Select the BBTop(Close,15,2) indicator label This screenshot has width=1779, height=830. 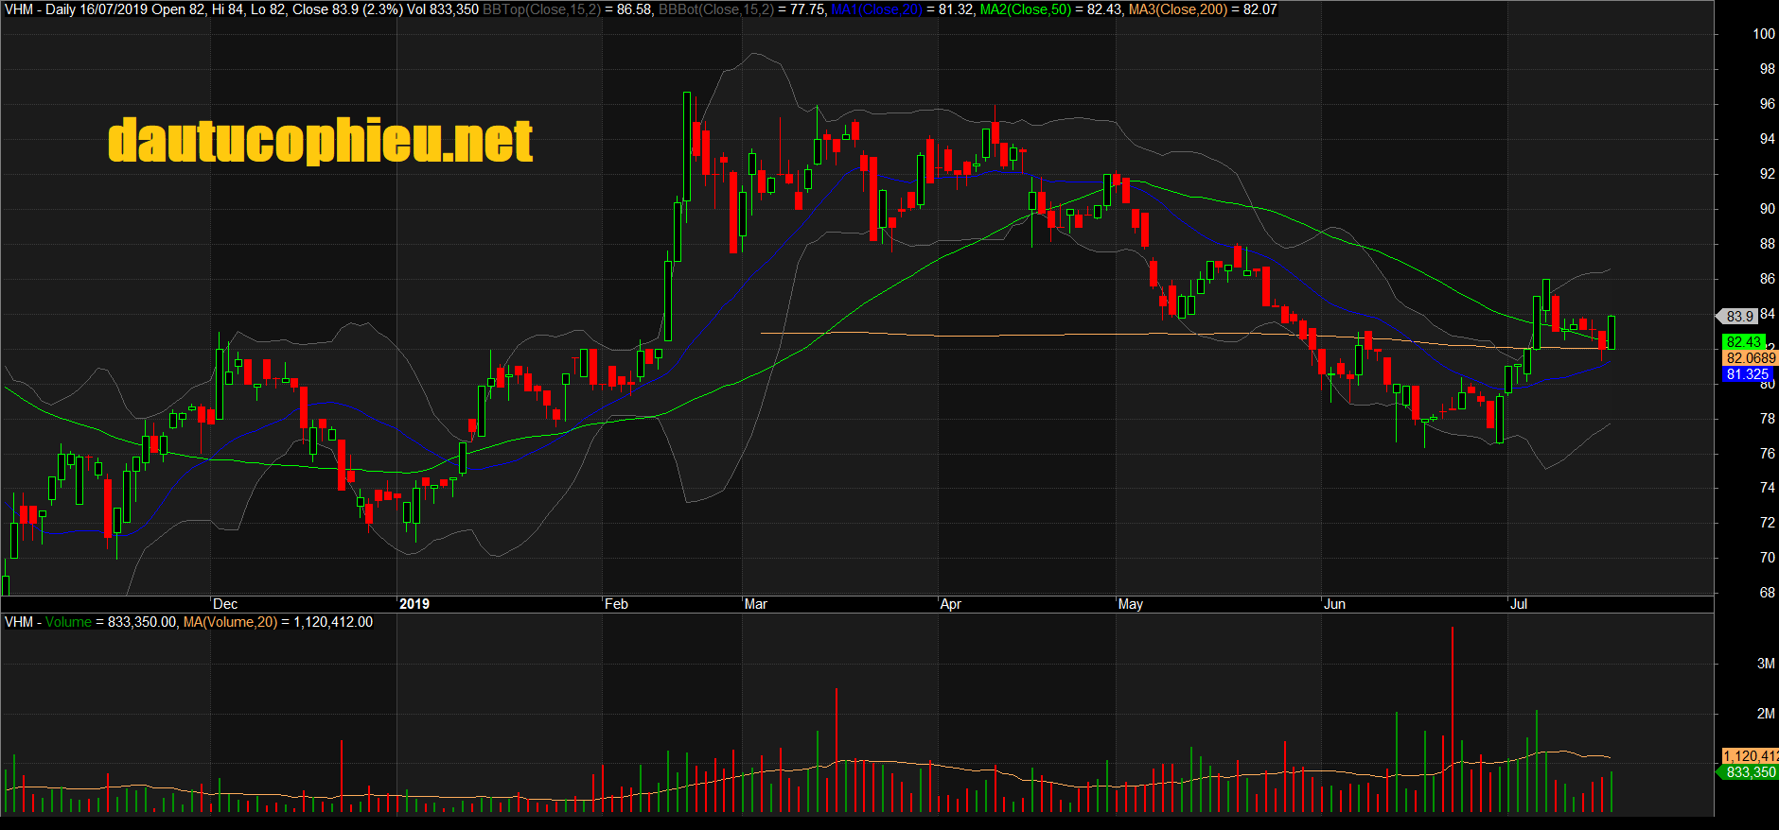[x=541, y=9]
